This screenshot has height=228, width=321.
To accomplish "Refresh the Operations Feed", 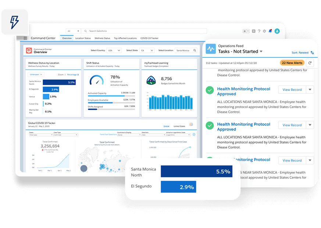I will (x=310, y=63).
